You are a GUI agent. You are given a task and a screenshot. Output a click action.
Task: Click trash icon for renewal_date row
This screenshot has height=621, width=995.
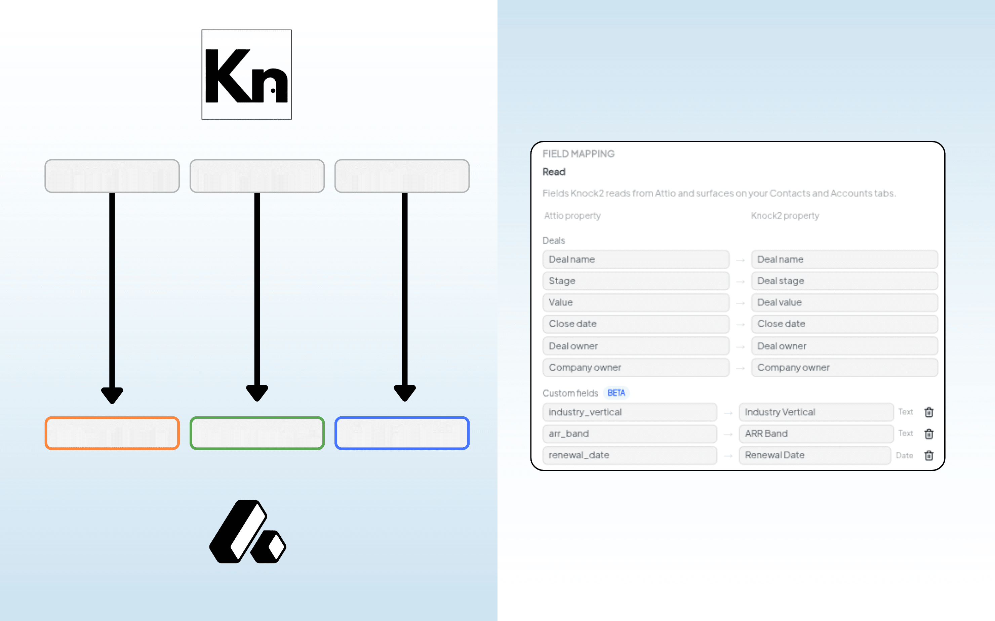coord(928,455)
